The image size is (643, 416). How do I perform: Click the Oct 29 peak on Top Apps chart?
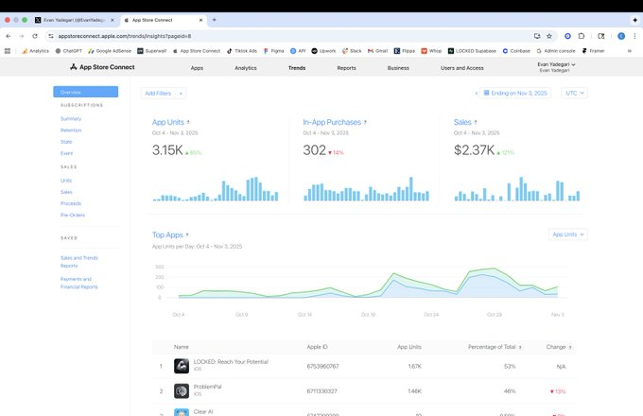pos(495,269)
